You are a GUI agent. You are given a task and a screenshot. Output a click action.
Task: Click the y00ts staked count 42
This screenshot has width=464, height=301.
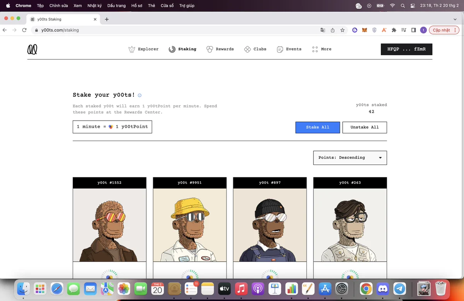pos(372,112)
